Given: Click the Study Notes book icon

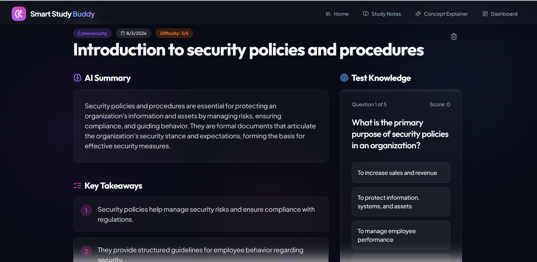Looking at the screenshot, I should (365, 14).
